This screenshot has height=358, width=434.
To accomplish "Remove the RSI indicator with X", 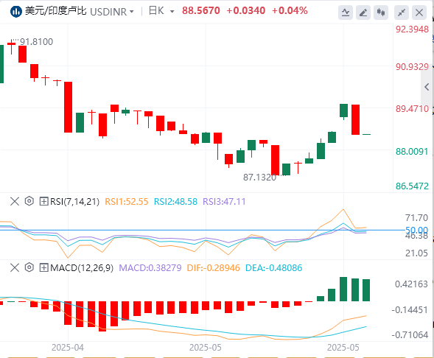I will coord(15,201).
